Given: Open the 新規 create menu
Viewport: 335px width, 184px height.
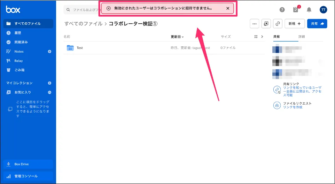Looking at the screenshot, I should point(295,24).
